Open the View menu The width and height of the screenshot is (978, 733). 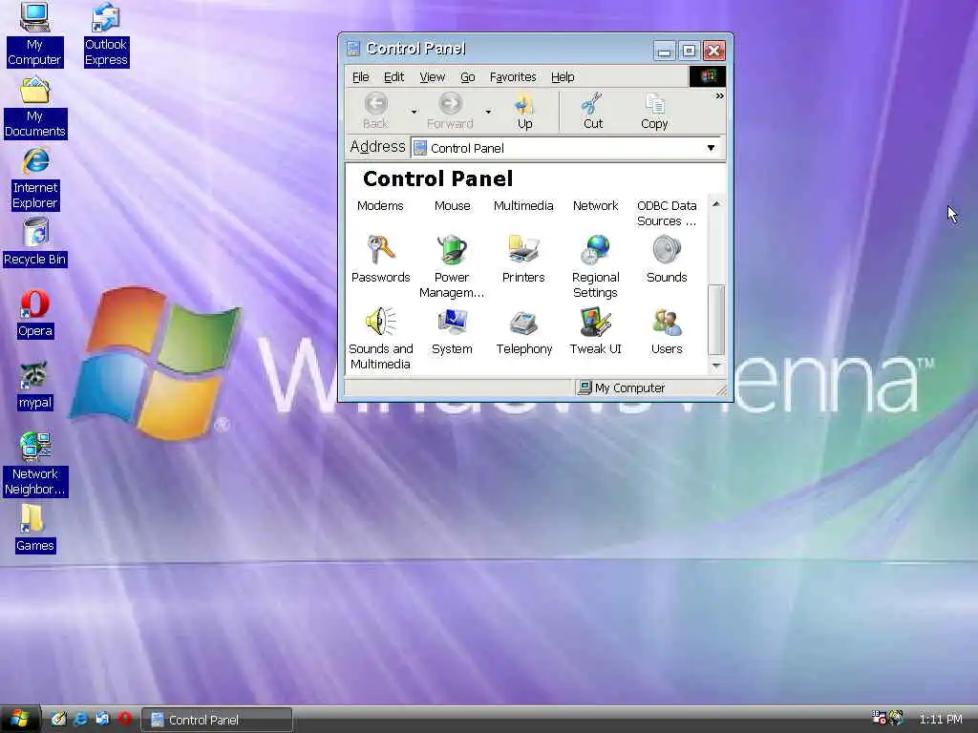click(432, 76)
